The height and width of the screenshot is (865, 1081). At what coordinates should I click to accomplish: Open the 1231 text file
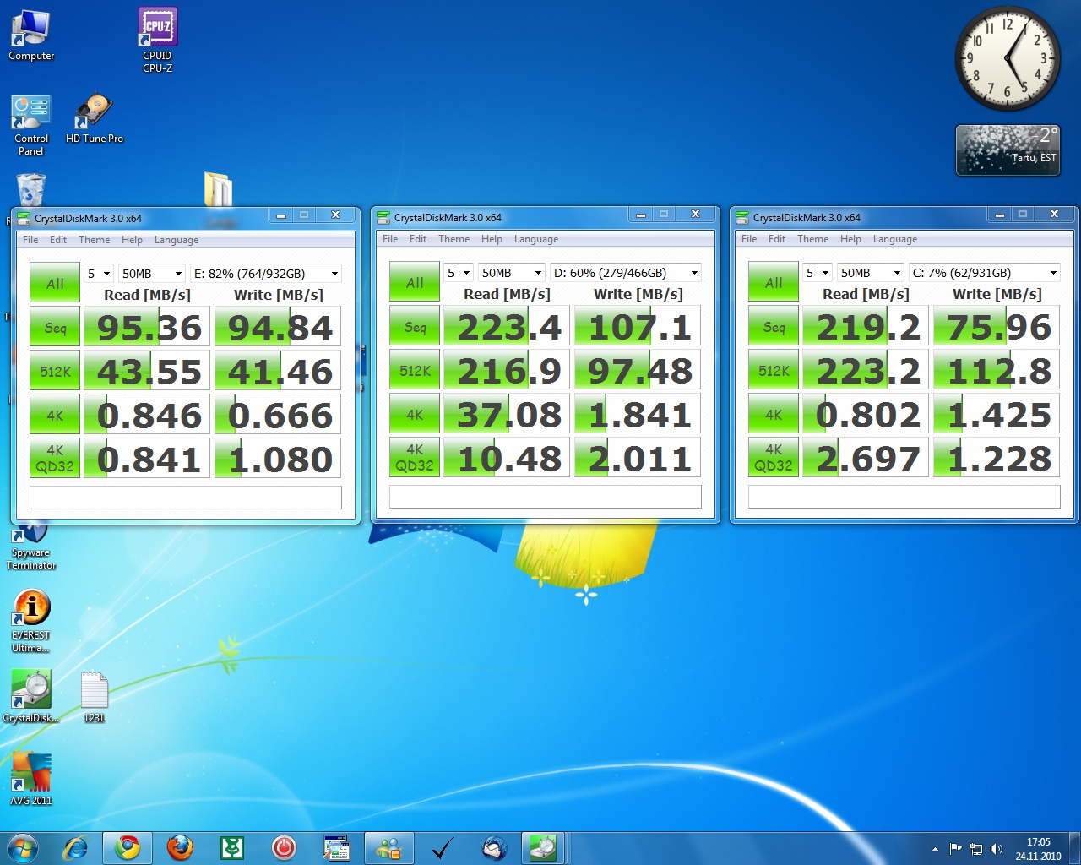click(x=94, y=697)
